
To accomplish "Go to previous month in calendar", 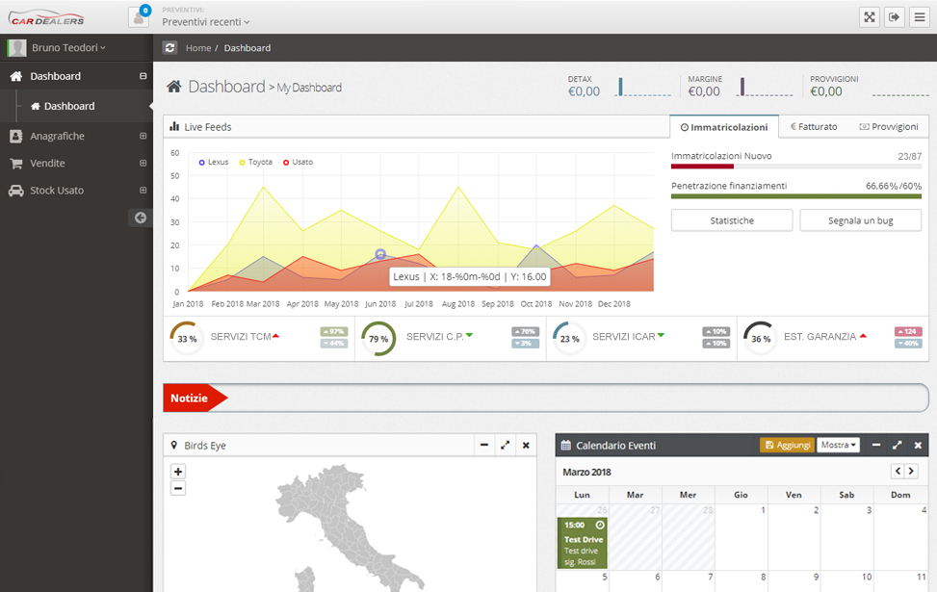I will pyautogui.click(x=898, y=471).
